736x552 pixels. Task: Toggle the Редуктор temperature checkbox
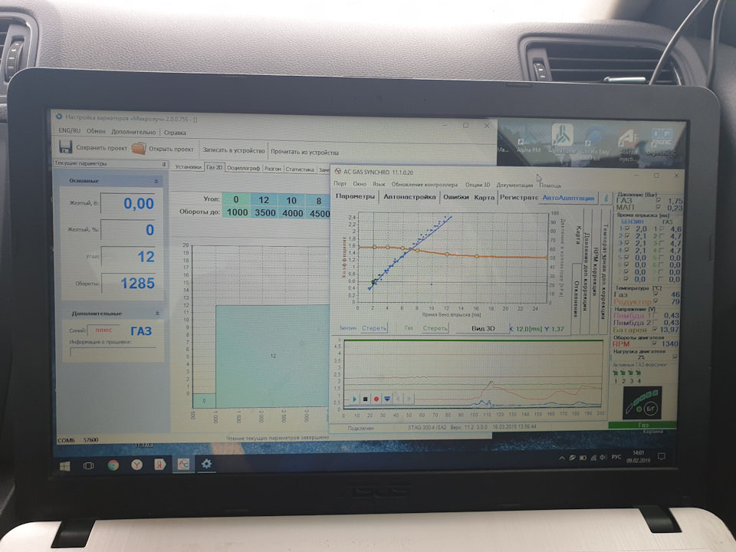(x=655, y=301)
